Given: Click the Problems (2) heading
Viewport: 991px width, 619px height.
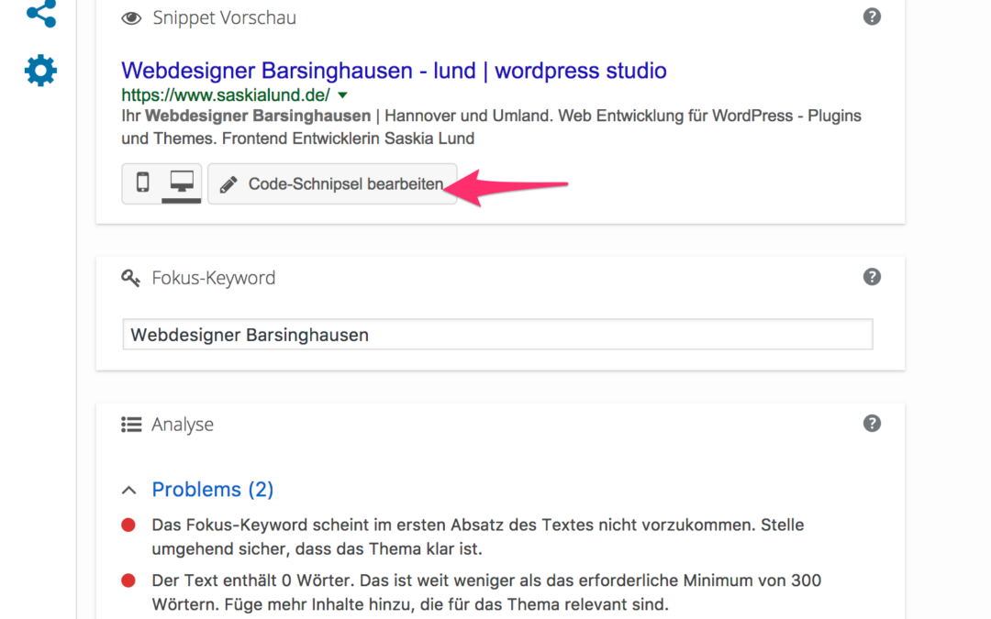Looking at the screenshot, I should pos(212,490).
